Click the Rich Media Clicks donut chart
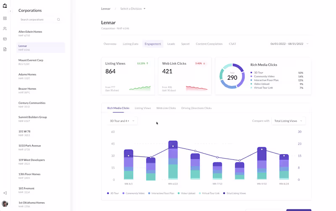This screenshot has width=336, height=211. point(232,76)
